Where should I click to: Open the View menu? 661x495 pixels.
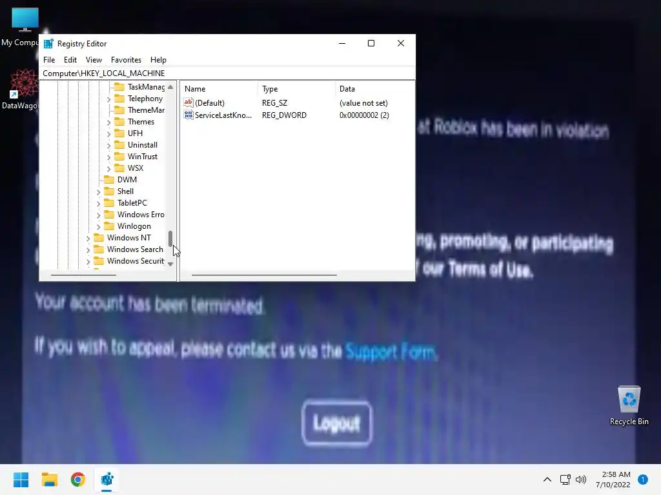tap(94, 60)
